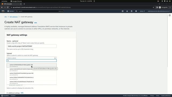
Task: Focus the AWS top search bar
Action: click(40, 11)
